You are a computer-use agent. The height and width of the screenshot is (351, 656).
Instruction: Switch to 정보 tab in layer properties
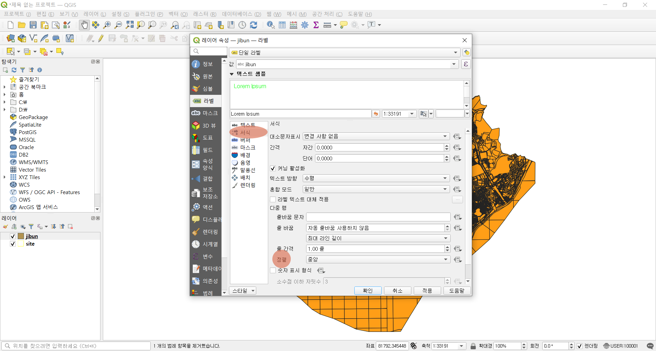(x=206, y=64)
